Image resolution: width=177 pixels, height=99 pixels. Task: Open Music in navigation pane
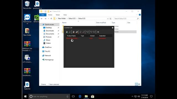point(48,40)
